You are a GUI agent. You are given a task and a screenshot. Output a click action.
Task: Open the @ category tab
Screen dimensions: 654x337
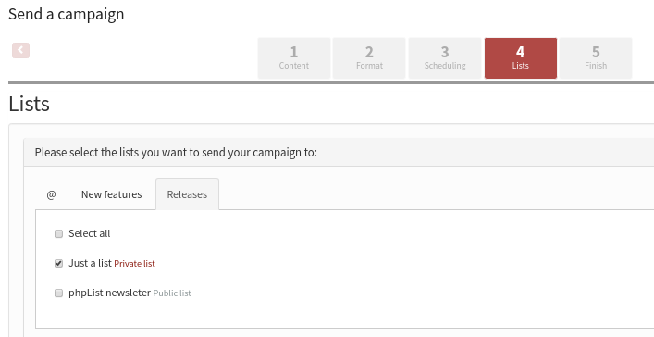point(51,194)
